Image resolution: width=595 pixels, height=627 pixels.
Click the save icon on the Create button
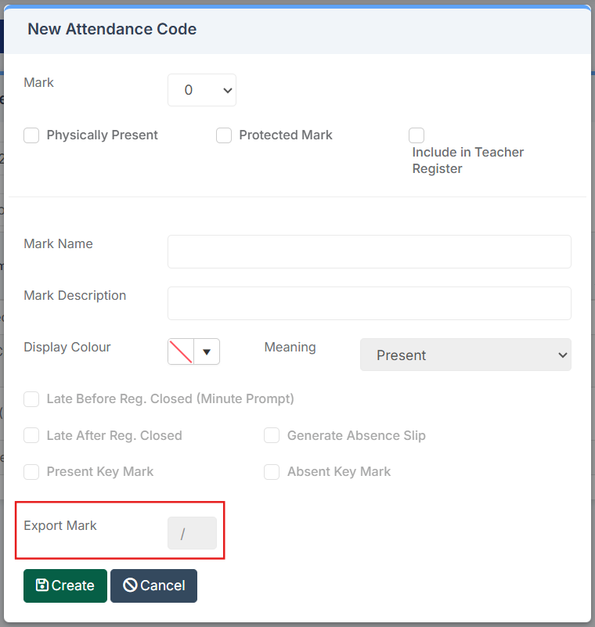point(43,586)
